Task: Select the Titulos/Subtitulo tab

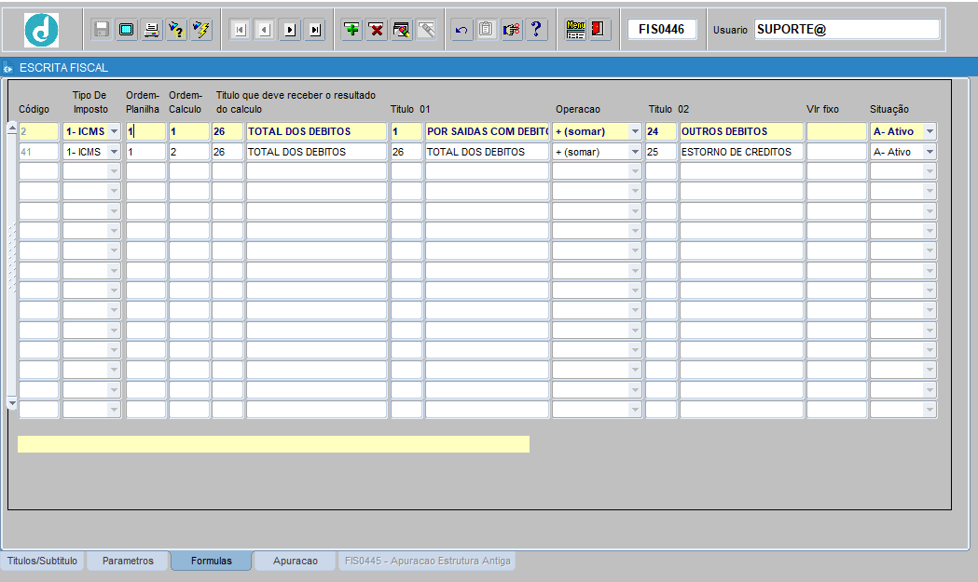Action: [42, 561]
